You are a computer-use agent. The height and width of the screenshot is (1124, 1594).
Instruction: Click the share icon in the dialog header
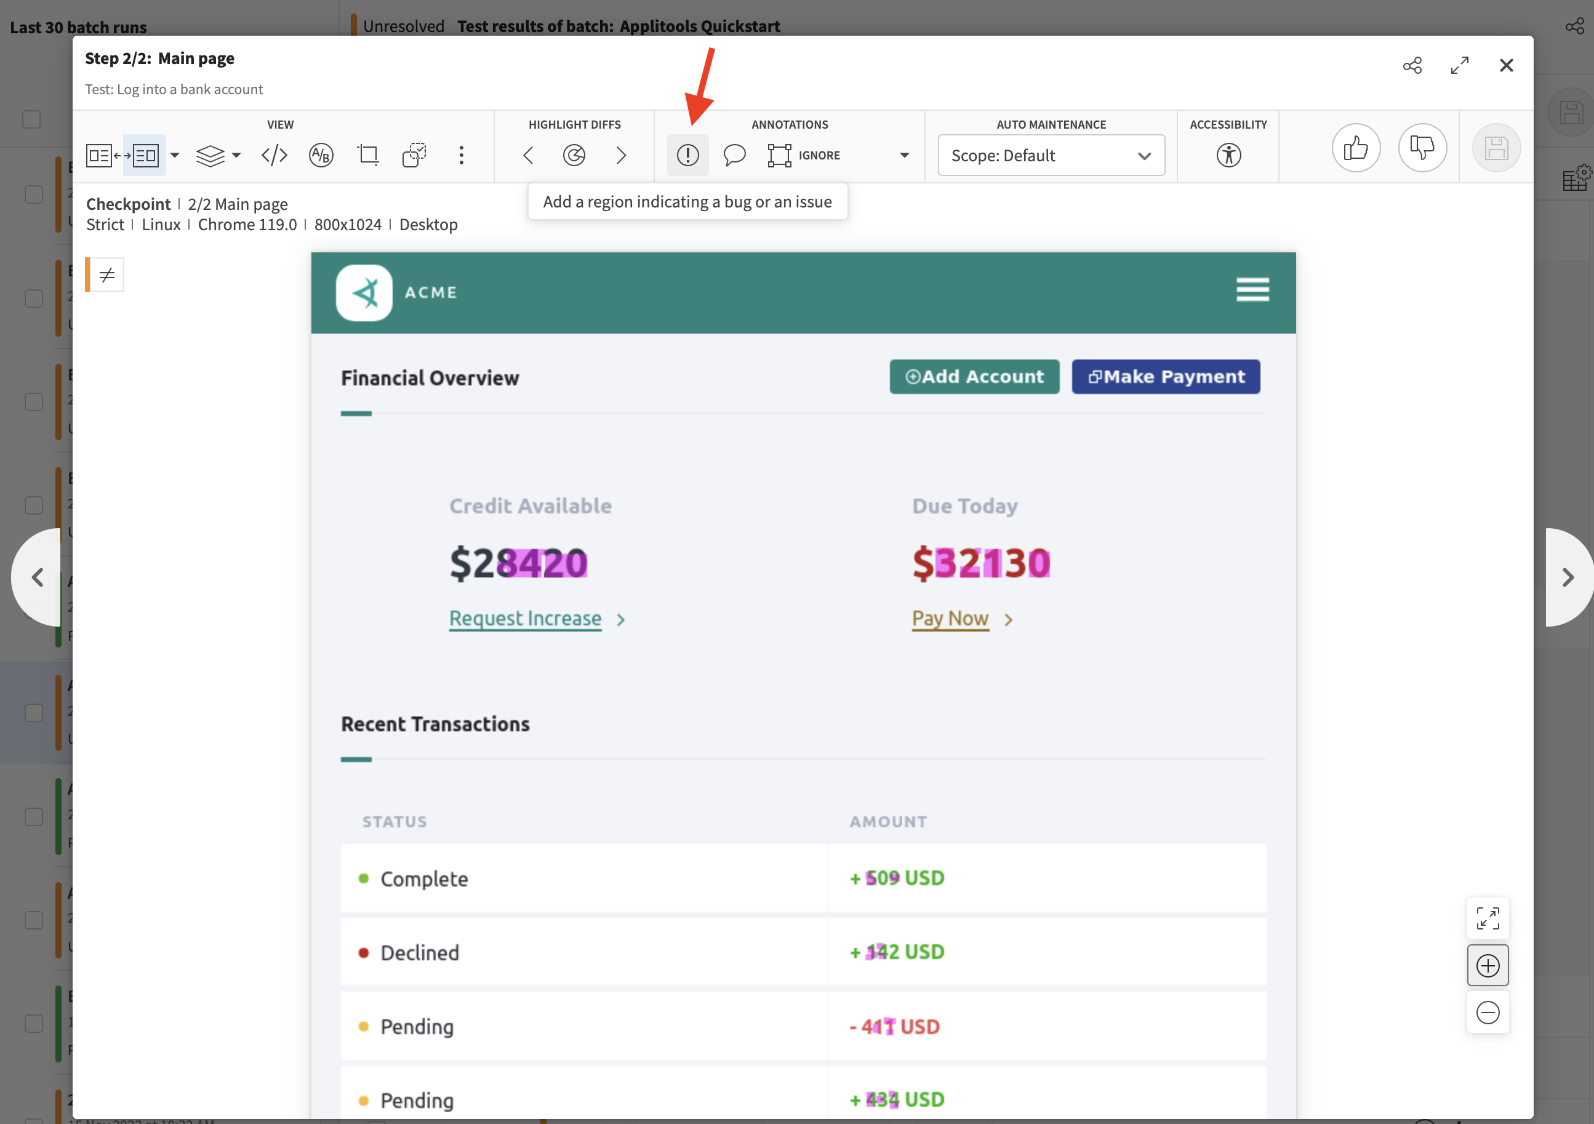1412,65
